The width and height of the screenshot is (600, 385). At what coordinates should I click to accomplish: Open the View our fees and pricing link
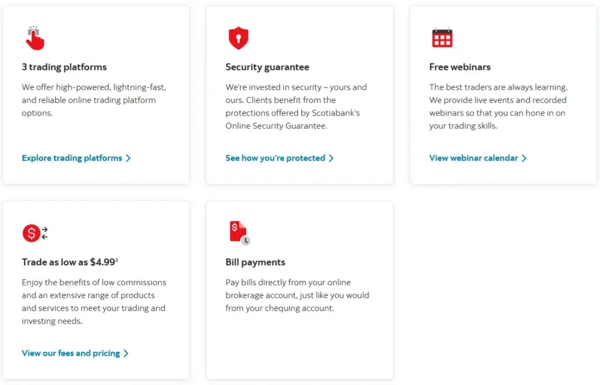click(x=71, y=353)
